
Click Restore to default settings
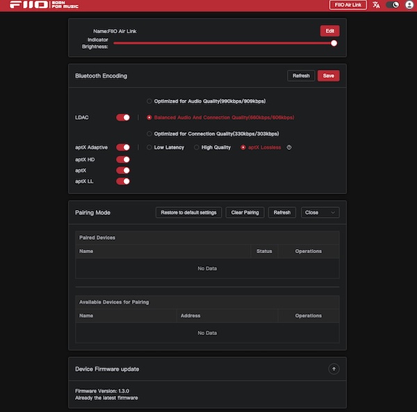[188, 212]
